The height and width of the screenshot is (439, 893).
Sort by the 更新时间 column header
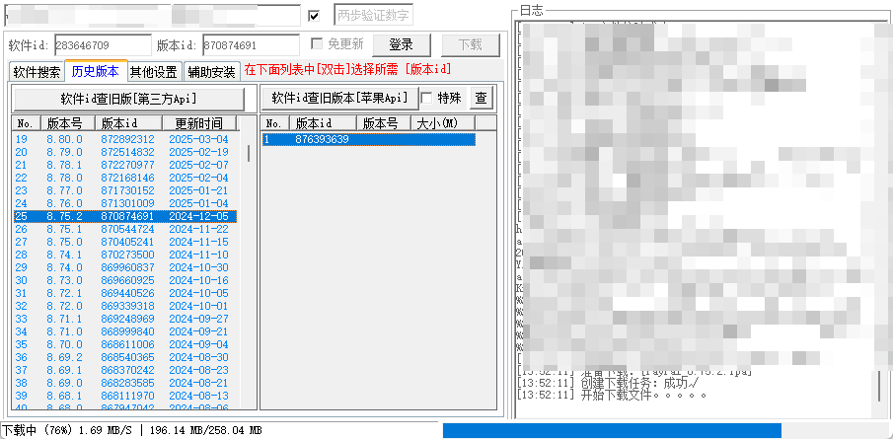point(198,123)
